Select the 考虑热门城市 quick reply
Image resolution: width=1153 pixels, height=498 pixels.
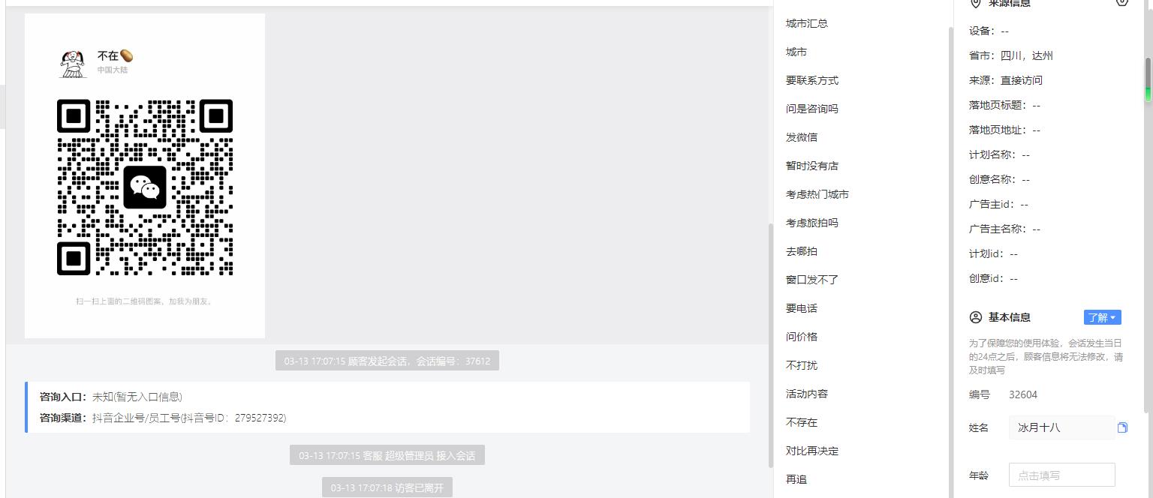point(817,194)
